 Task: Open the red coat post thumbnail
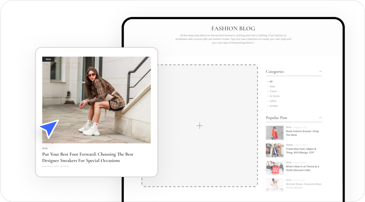[x=274, y=133]
